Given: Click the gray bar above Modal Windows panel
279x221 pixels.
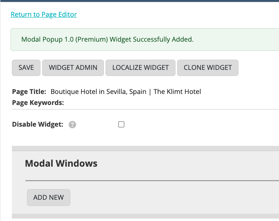Looking at the screenshot, I should (x=145, y=148).
